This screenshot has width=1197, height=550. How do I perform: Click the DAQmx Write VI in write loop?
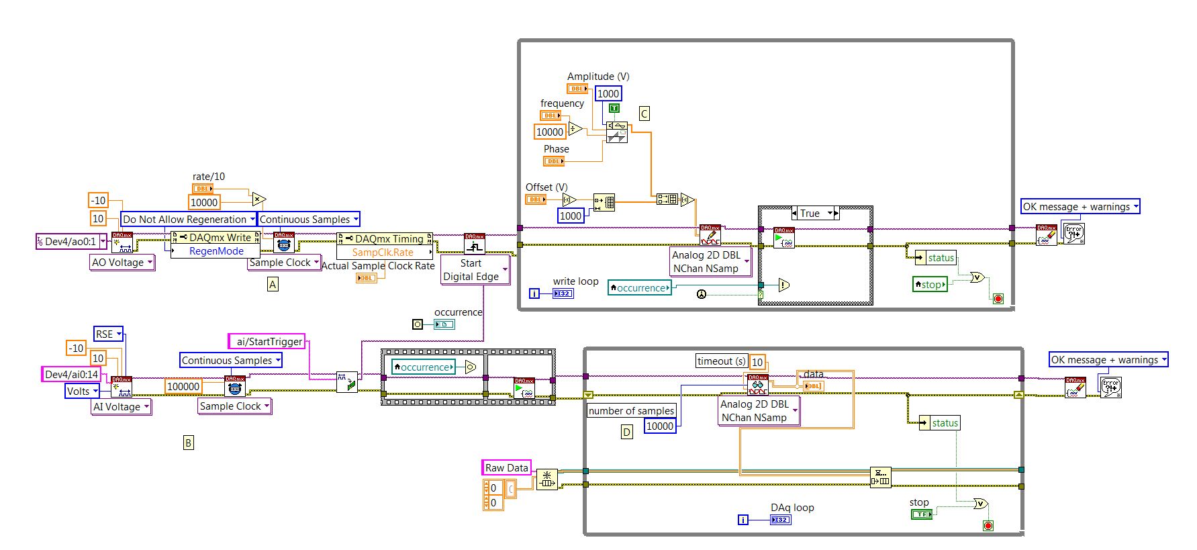click(710, 235)
